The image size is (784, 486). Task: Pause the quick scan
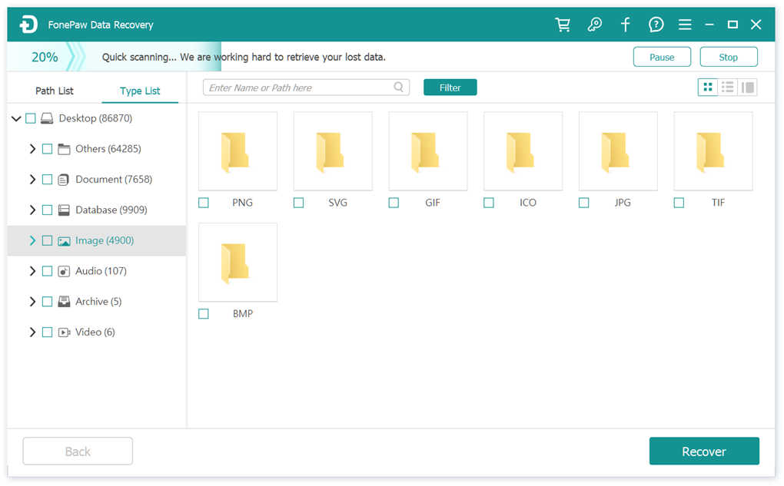[662, 57]
